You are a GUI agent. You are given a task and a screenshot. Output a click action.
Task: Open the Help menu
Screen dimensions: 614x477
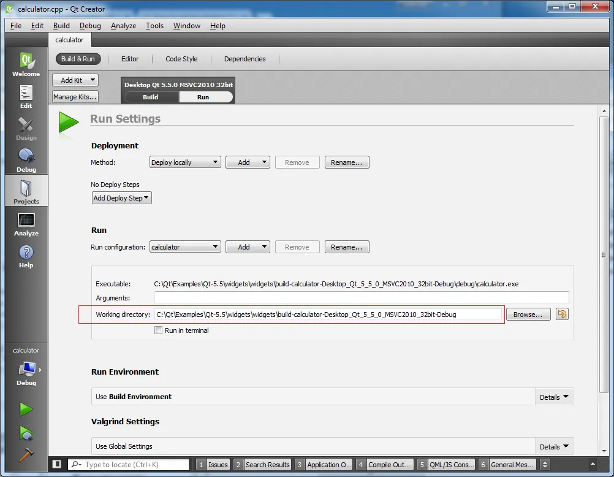(x=218, y=26)
